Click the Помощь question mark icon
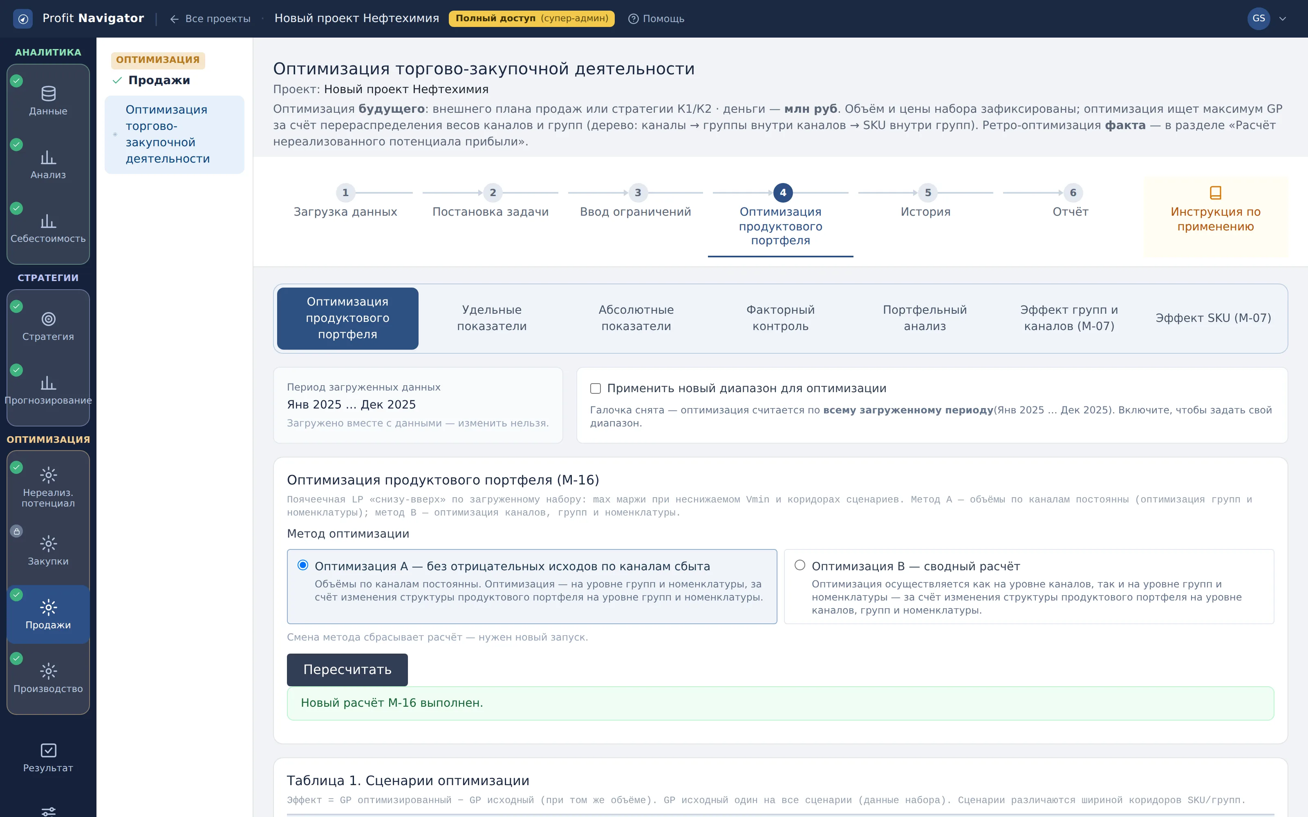The image size is (1308, 817). pyautogui.click(x=634, y=19)
